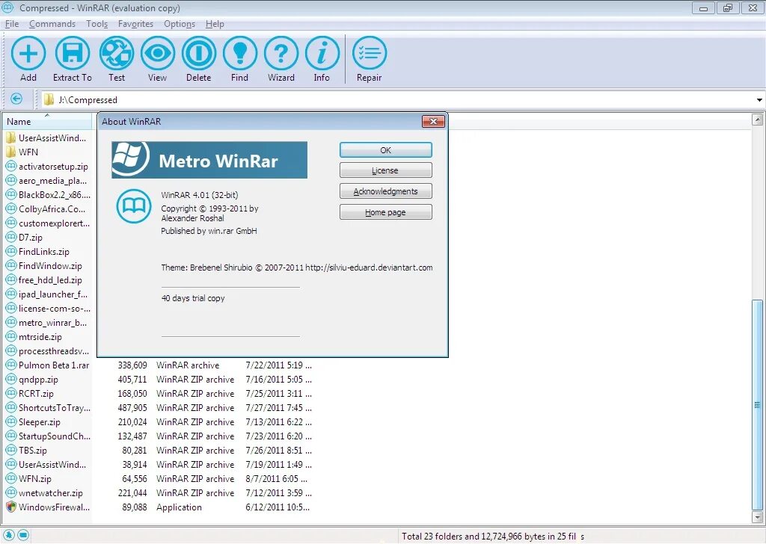
Task: Open the Options menu
Action: point(180,24)
